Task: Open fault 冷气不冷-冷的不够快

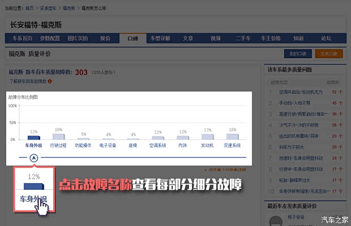Action: click(298, 125)
